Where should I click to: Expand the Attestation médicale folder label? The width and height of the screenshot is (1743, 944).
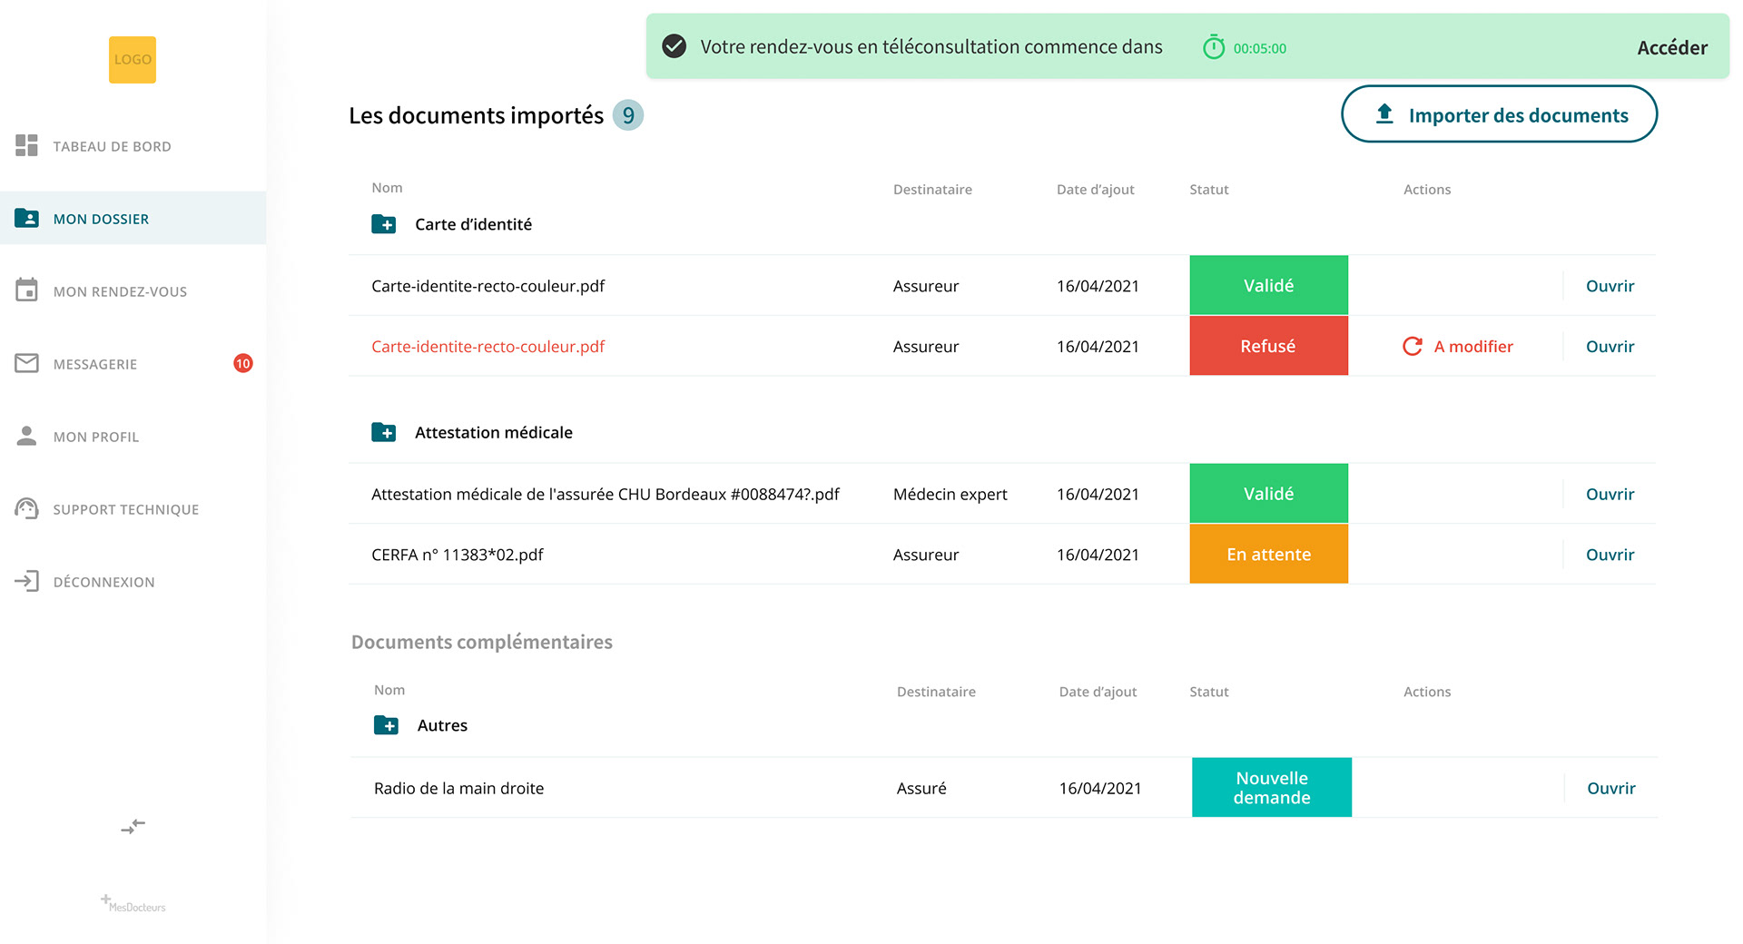(x=494, y=432)
